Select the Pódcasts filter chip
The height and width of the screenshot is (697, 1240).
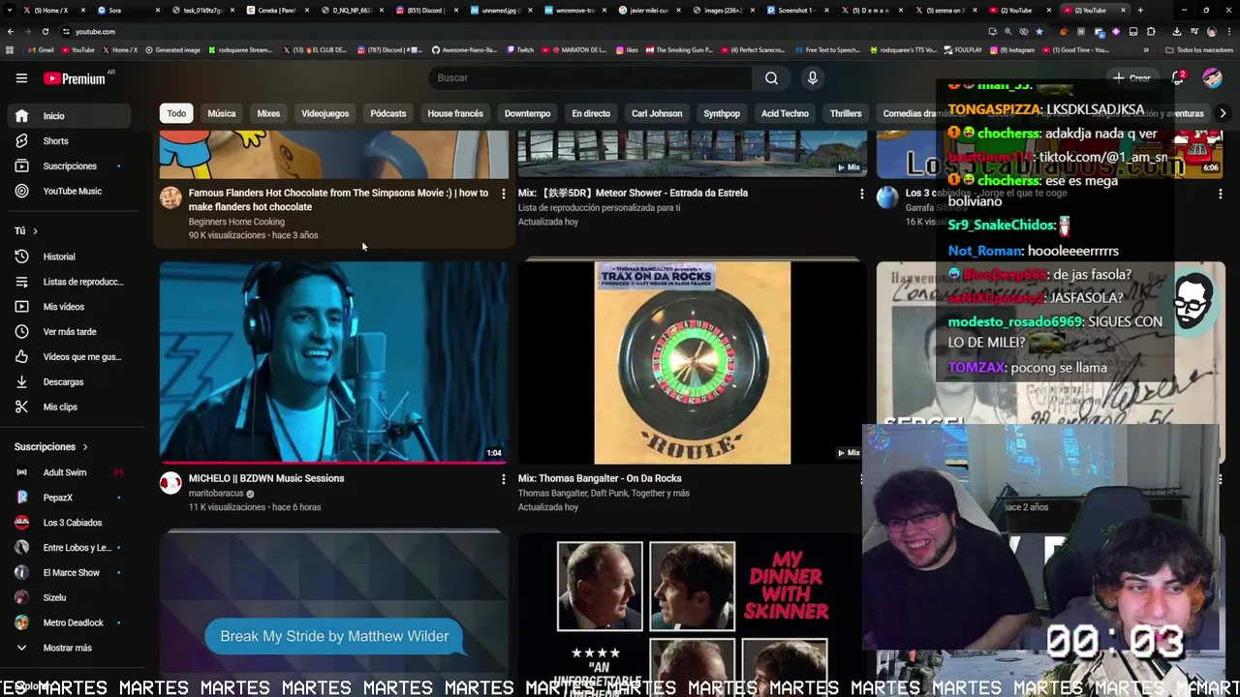coord(387,114)
